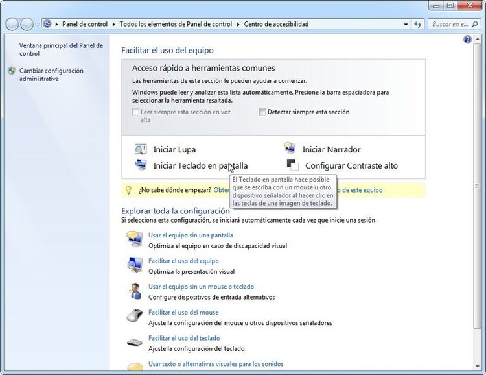The image size is (486, 375).
Task: Expand arrow after Todos los elementos breadcrumb
Action: [238, 24]
